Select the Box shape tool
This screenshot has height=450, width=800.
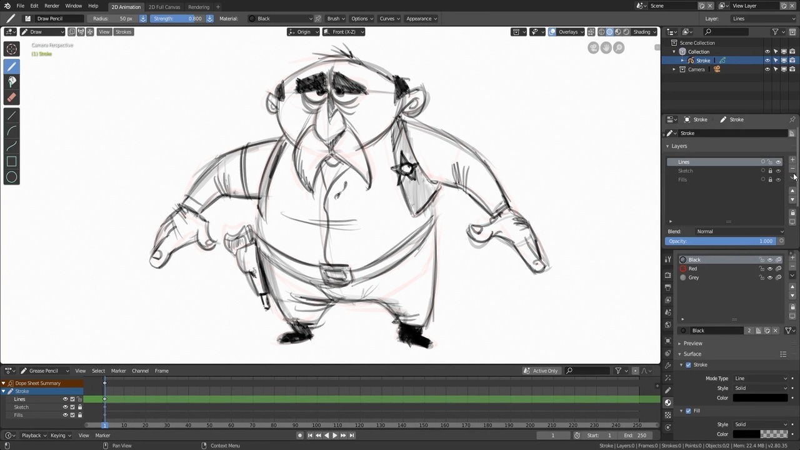[11, 161]
